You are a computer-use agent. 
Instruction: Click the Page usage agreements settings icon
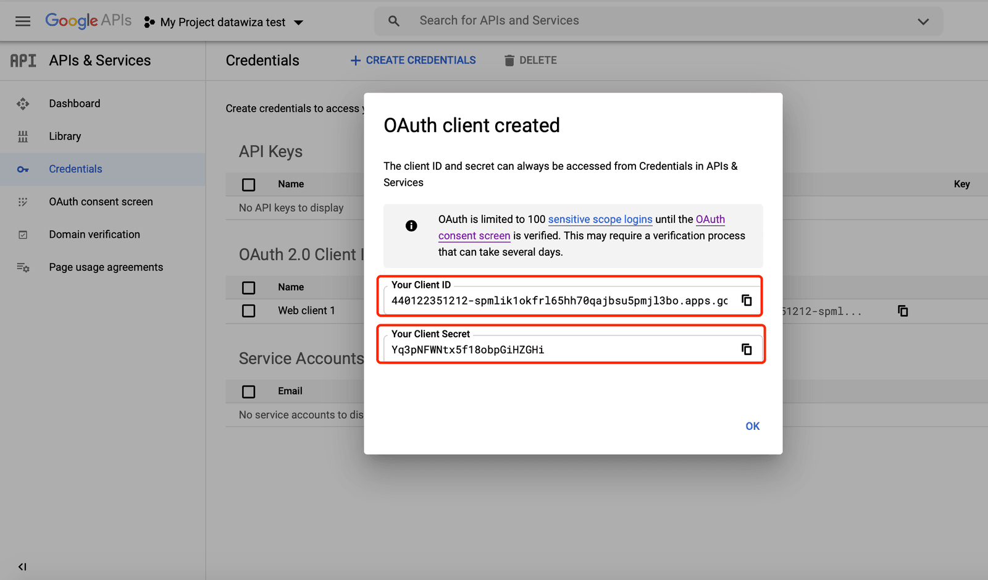coord(23,267)
